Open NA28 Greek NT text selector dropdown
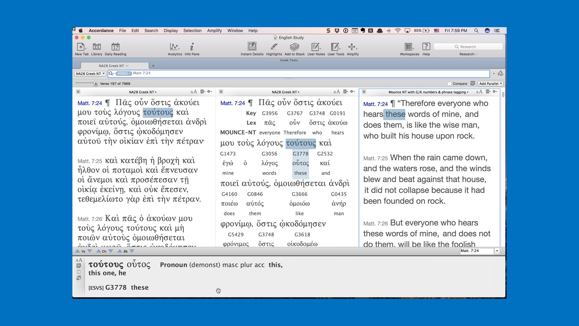Viewport: 579px width, 326px height. [x=90, y=74]
